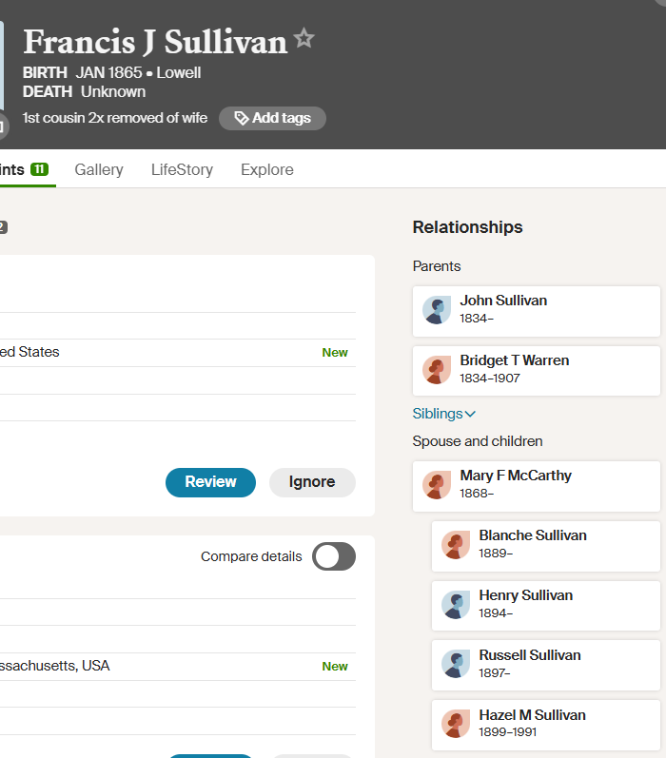Open the Explore tab

267,169
